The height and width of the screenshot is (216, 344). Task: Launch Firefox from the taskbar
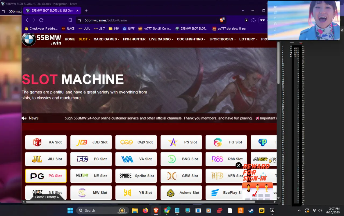pos(145,210)
